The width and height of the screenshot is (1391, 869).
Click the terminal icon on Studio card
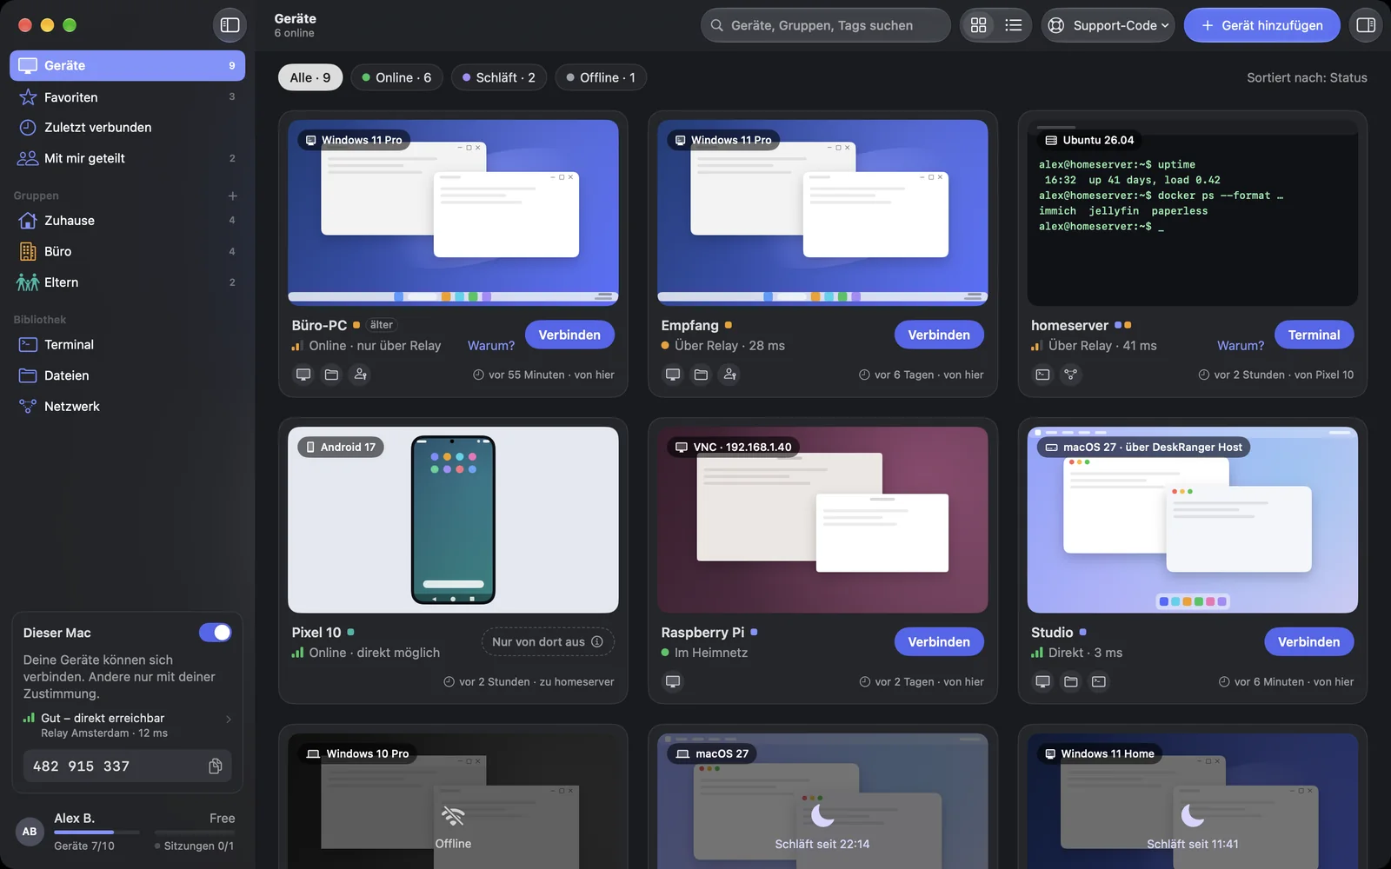[1099, 681]
